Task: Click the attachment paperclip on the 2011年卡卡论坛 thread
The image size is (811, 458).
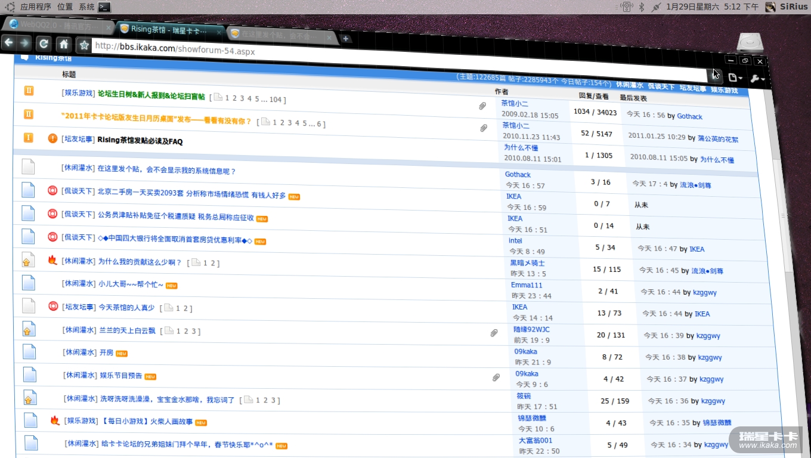Action: click(x=484, y=128)
